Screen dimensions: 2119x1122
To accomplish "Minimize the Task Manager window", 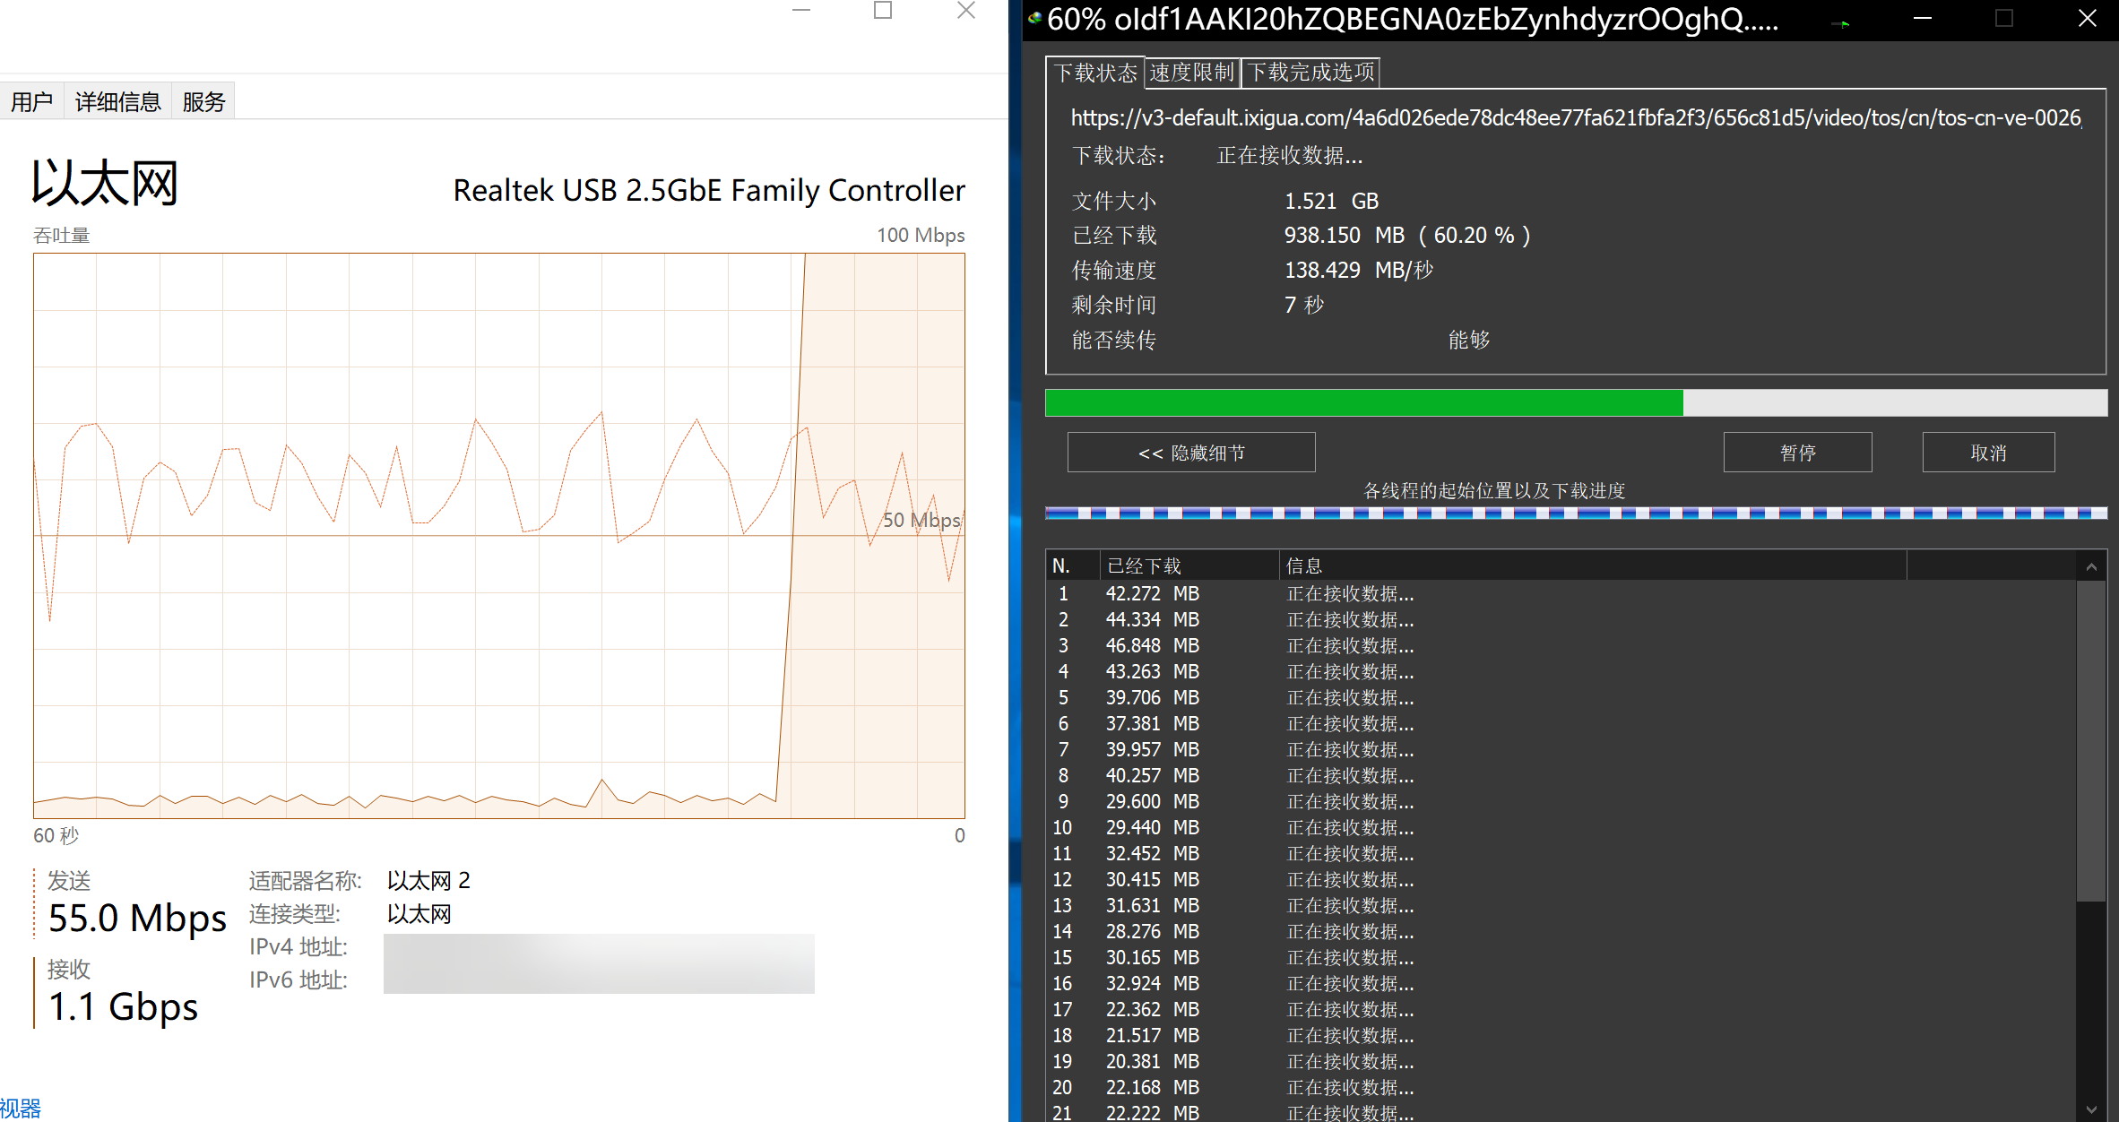I will pyautogui.click(x=801, y=11).
